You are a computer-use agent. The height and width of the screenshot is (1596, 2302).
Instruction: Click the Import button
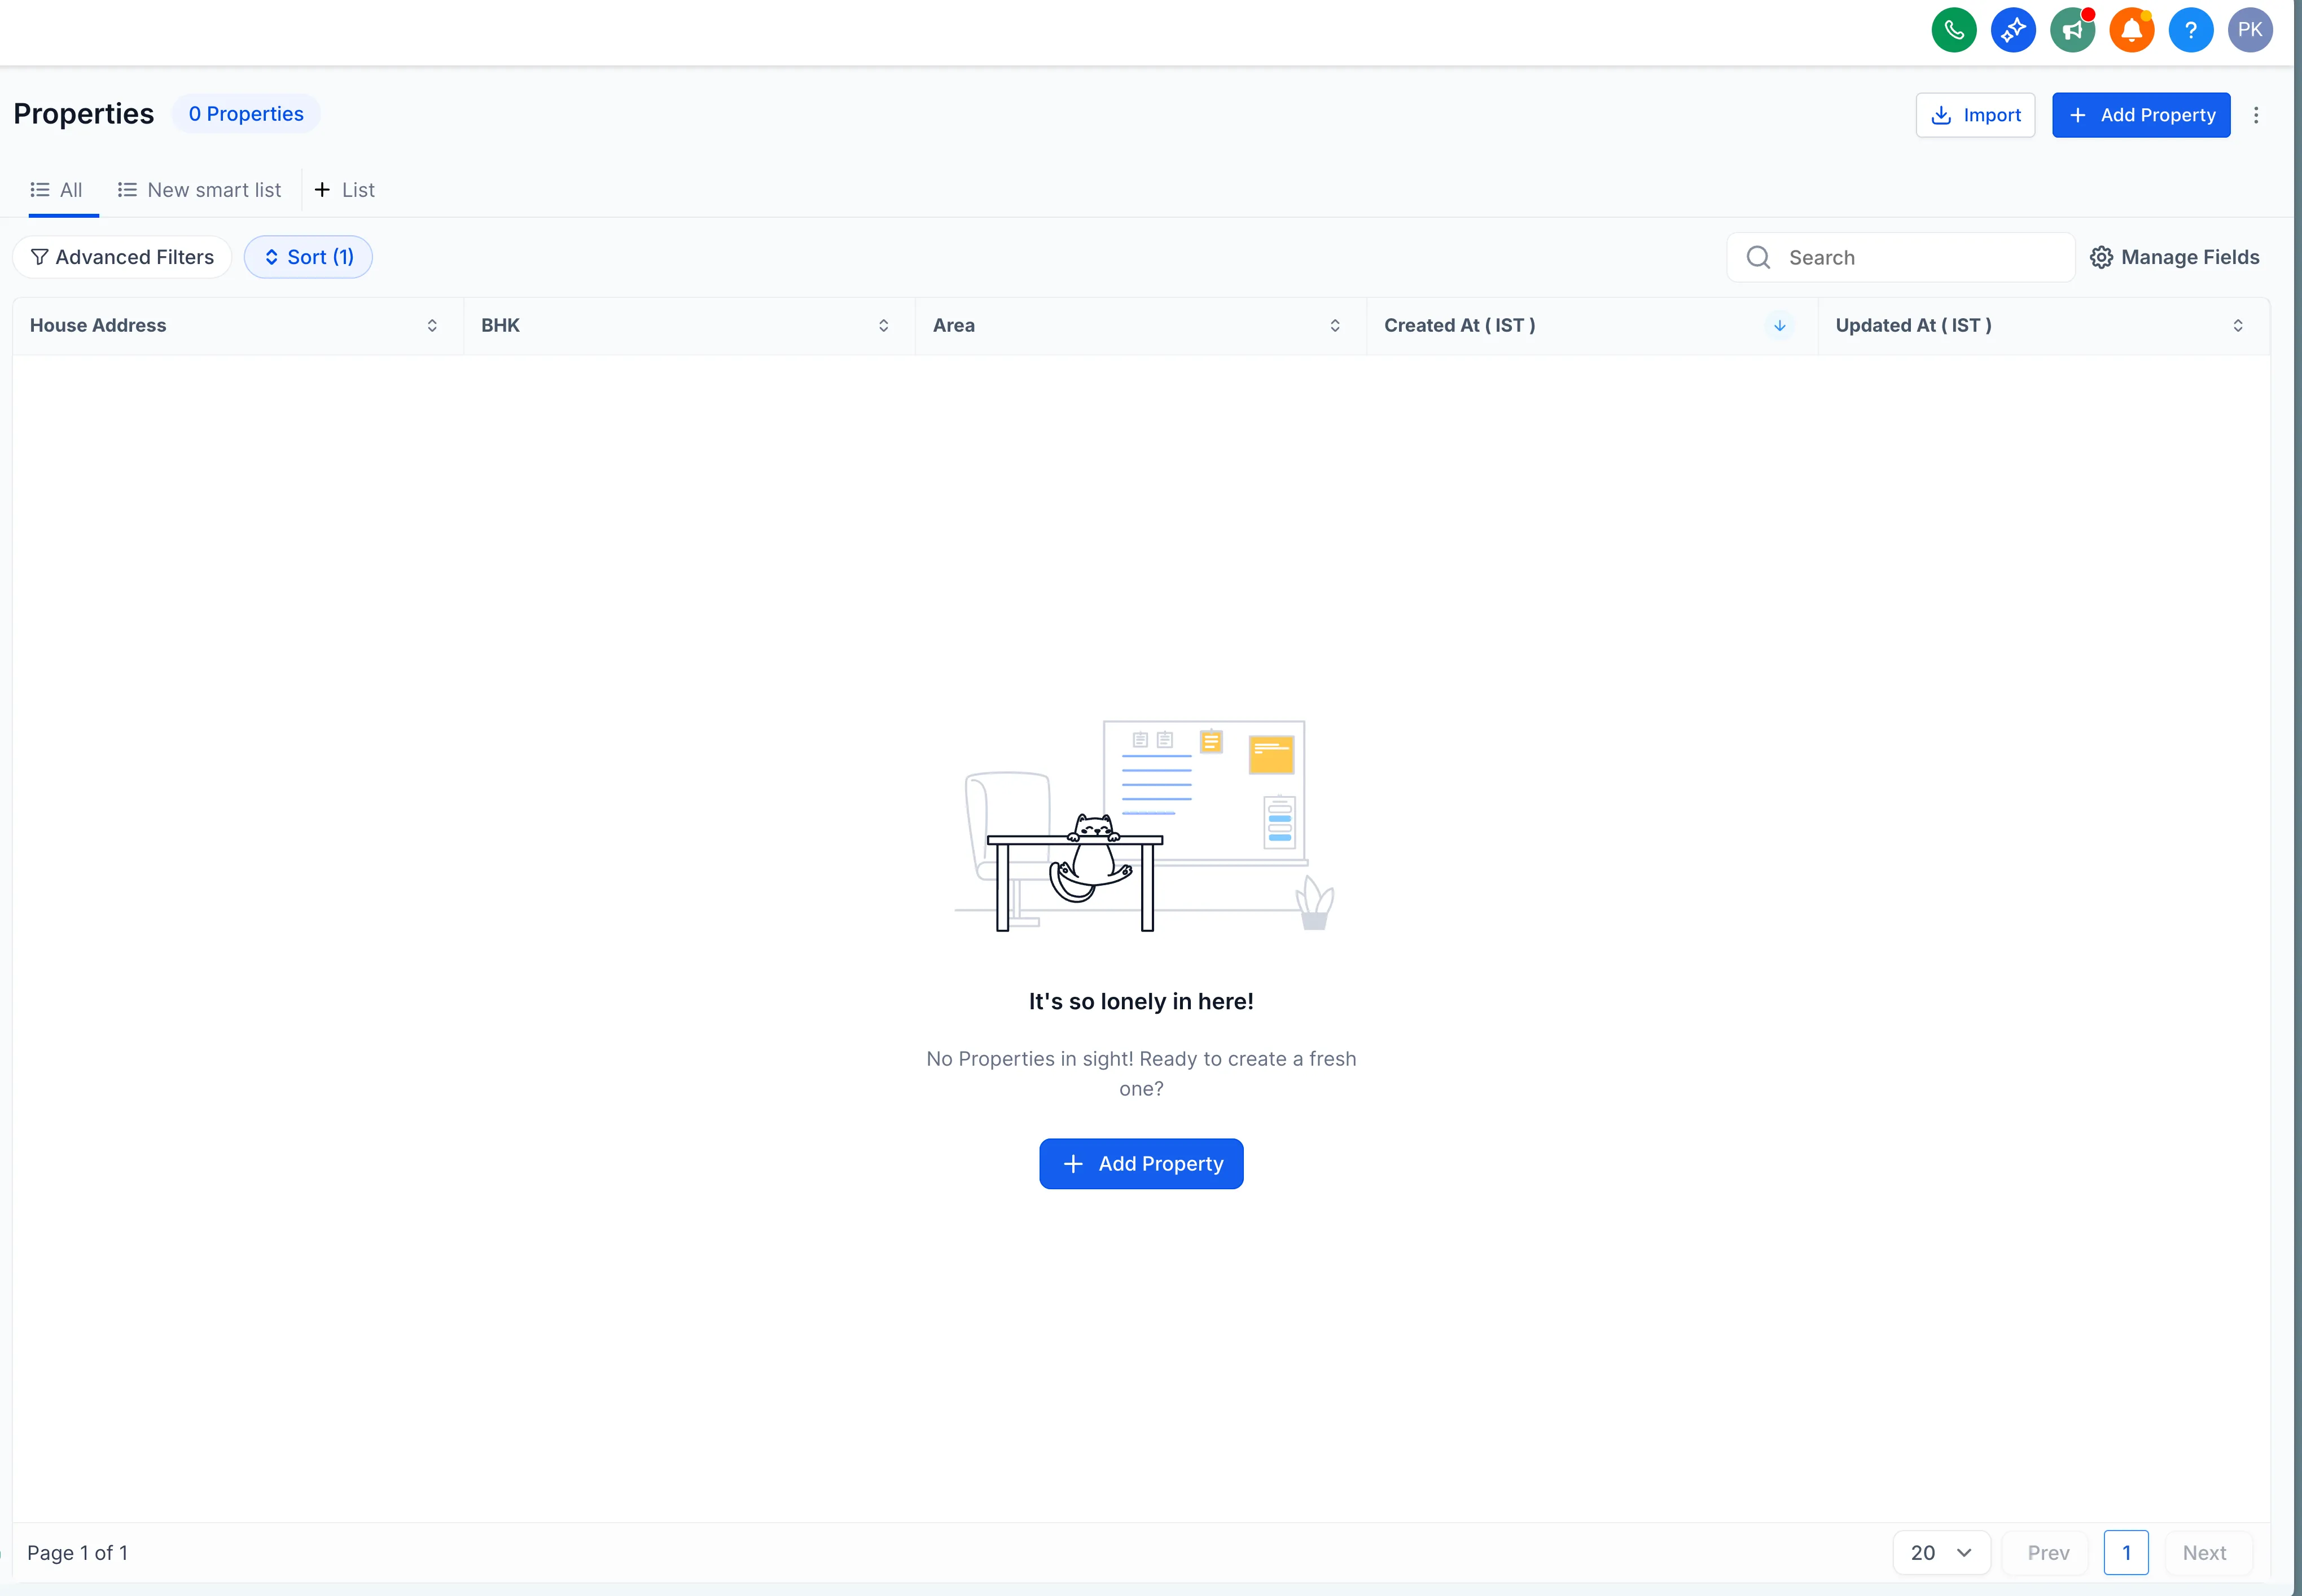pyautogui.click(x=1975, y=115)
